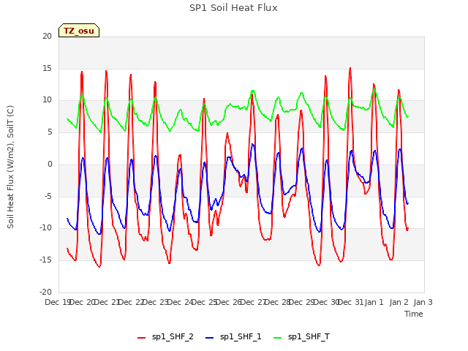468x351 pixels.
Task: Click the x-axis date label Jan 2
Action: [399, 302]
